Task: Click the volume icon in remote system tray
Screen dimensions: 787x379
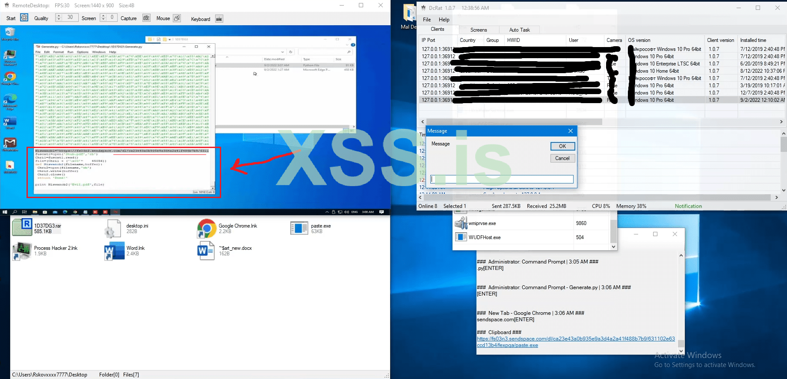Action: coord(346,212)
